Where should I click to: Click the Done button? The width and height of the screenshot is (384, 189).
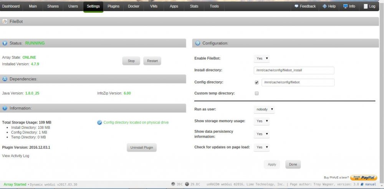tap(293, 164)
